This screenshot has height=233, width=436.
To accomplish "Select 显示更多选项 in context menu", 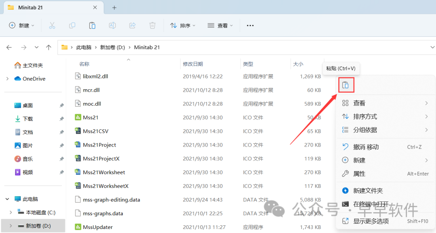I will pyautogui.click(x=371, y=221).
